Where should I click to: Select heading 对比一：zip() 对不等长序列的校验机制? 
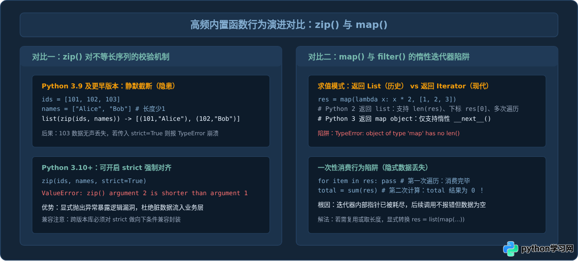(101, 57)
